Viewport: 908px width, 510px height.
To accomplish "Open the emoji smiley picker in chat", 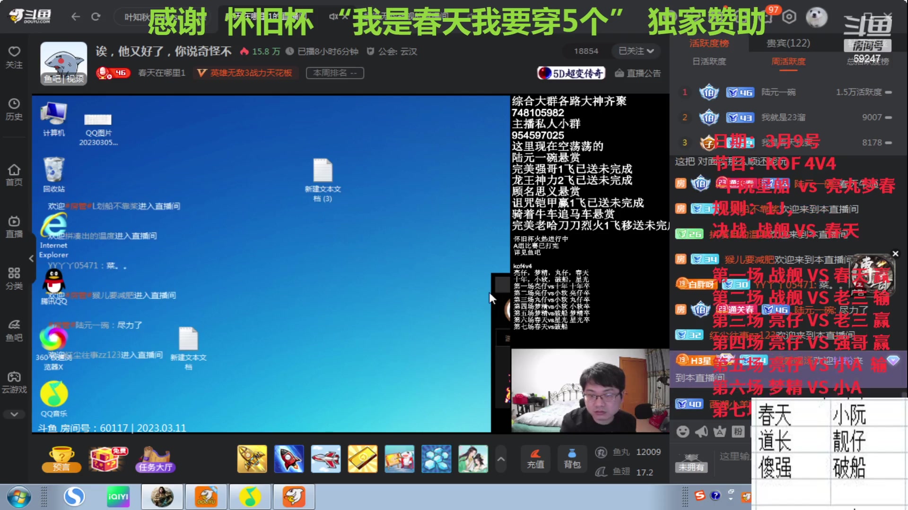I will [682, 431].
